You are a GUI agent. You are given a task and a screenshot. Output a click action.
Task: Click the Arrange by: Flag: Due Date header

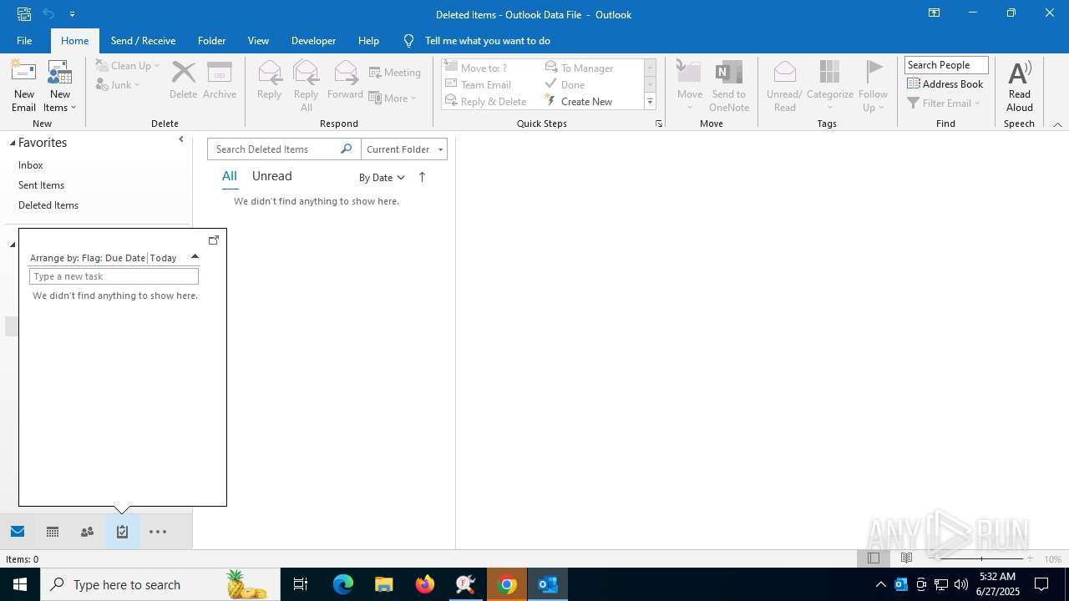tap(88, 258)
